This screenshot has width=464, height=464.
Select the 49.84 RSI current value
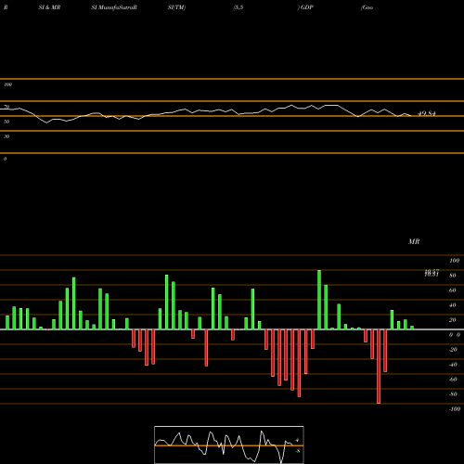click(x=427, y=113)
